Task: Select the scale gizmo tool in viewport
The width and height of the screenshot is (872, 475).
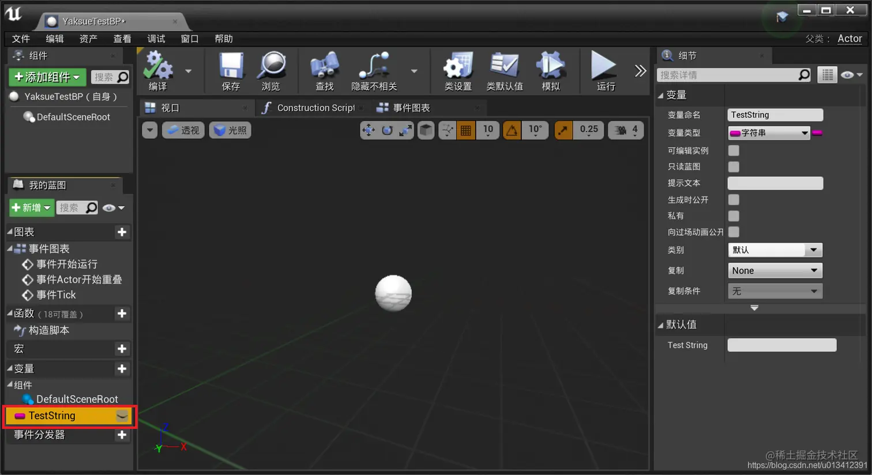Action: click(406, 130)
